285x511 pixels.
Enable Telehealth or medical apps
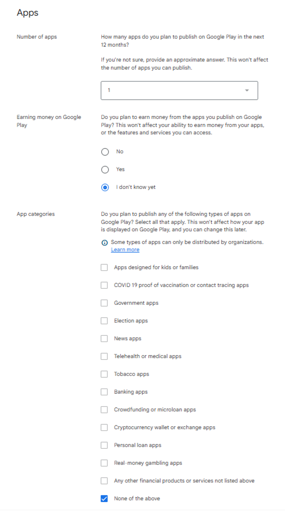click(x=104, y=356)
